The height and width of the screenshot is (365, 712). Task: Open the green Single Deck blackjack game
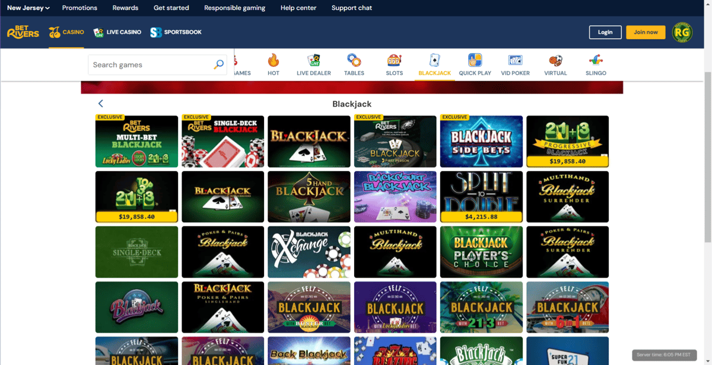[x=136, y=252]
